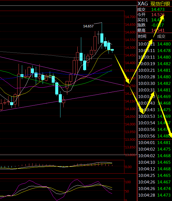Click the 14.657 high marker on chart

(x=88, y=26)
